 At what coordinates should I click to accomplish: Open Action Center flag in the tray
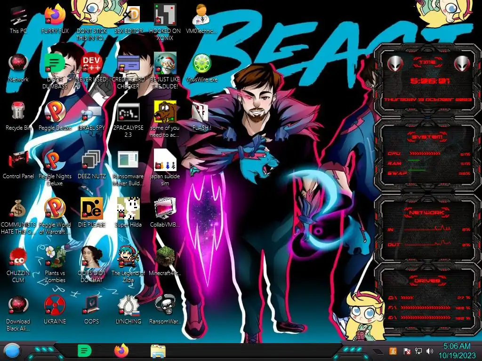pos(407,351)
